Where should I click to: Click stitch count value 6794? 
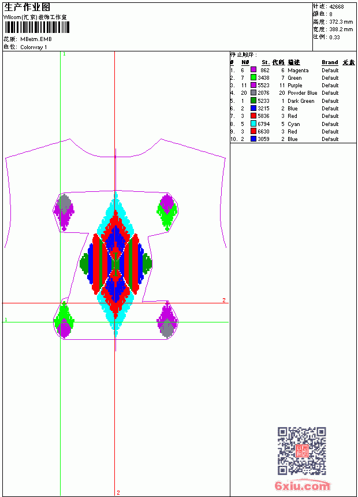[x=263, y=124]
